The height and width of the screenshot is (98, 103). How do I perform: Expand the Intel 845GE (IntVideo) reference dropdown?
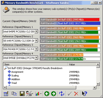point(36,58)
